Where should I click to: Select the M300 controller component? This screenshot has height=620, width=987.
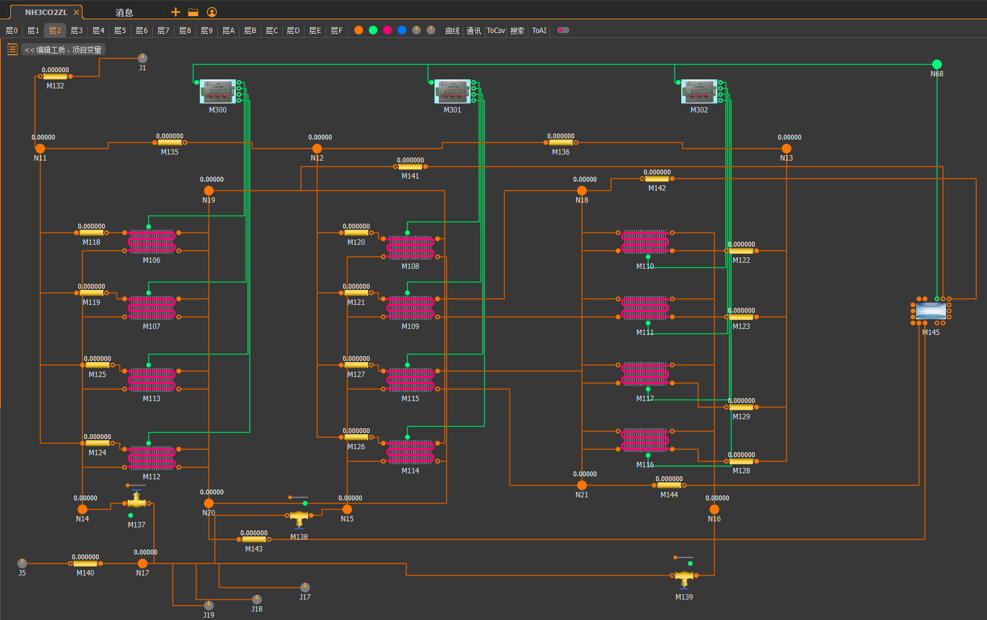[x=218, y=91]
